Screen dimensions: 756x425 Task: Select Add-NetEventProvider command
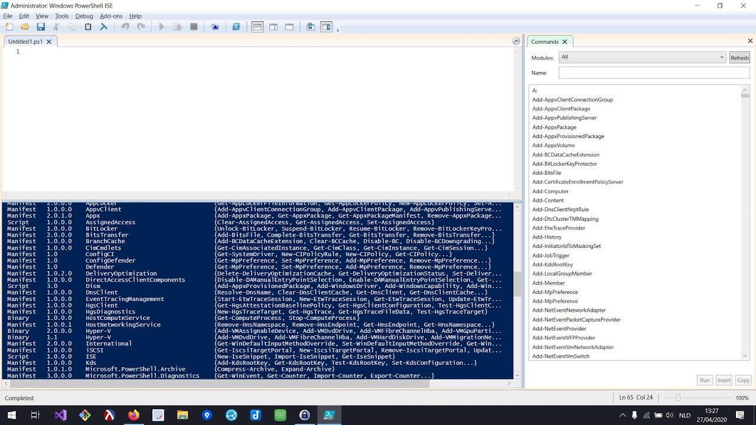pyautogui.click(x=559, y=329)
